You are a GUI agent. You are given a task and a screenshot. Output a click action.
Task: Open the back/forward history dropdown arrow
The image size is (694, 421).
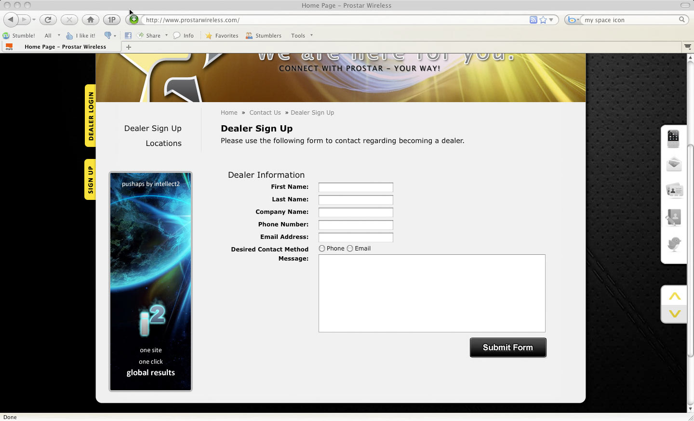tap(34, 20)
